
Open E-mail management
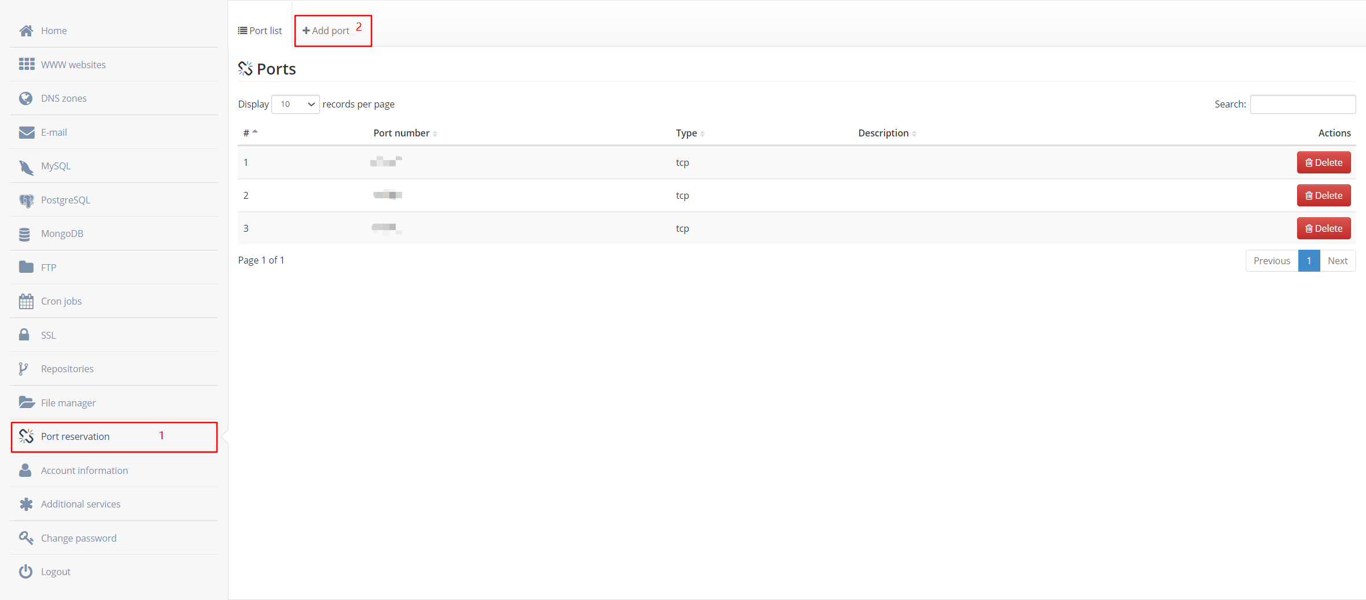[54, 132]
